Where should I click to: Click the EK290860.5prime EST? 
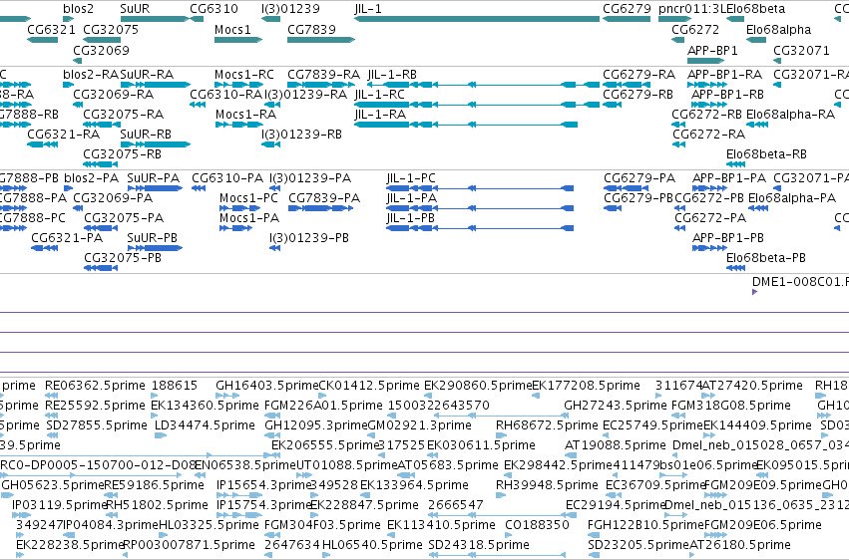click(428, 396)
